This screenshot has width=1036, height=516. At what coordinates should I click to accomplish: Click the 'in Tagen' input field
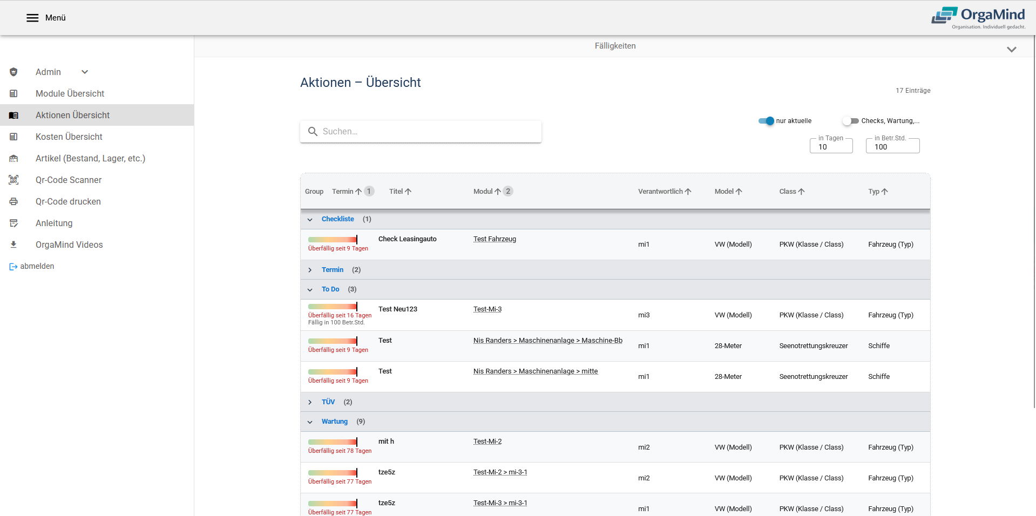pyautogui.click(x=831, y=147)
